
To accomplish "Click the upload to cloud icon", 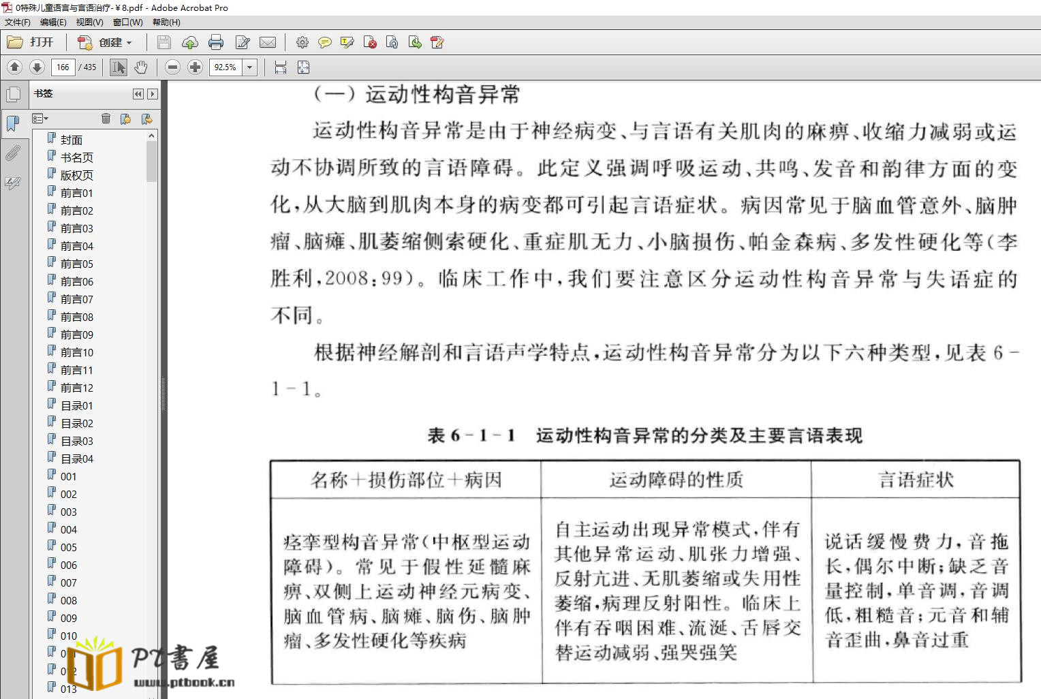I will (x=190, y=42).
